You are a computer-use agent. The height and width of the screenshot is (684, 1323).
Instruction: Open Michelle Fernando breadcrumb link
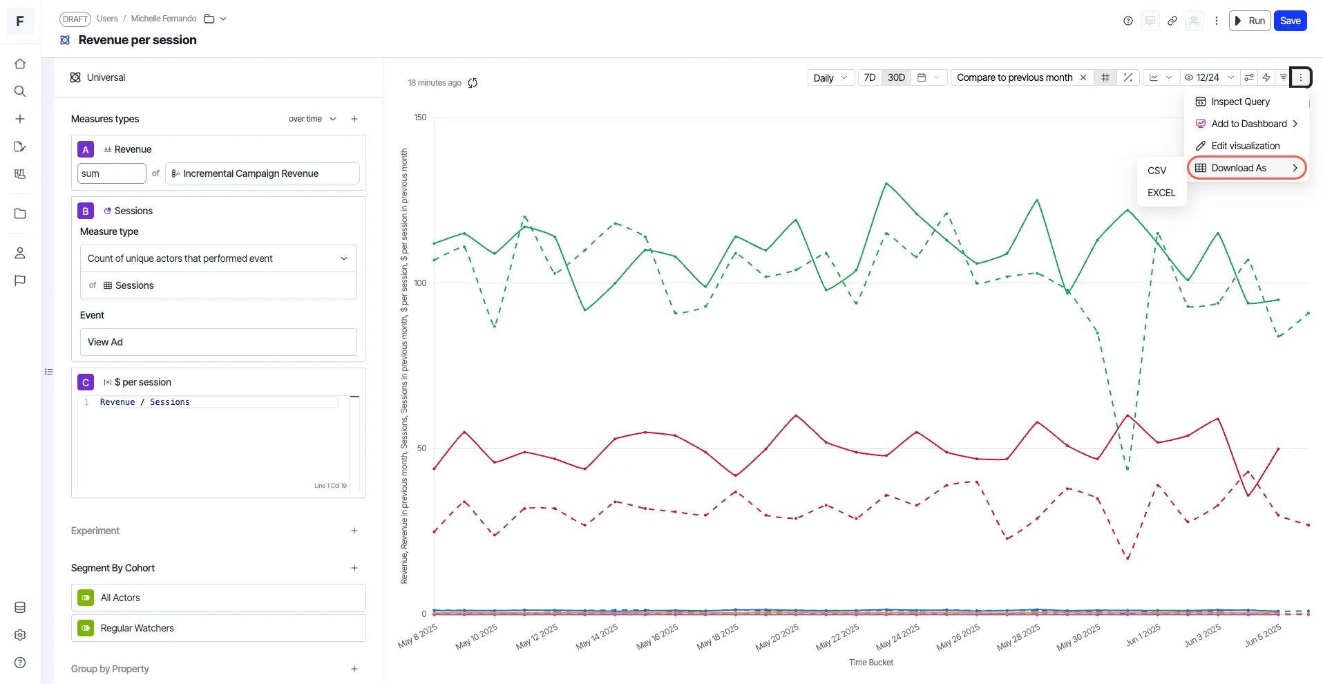164,19
